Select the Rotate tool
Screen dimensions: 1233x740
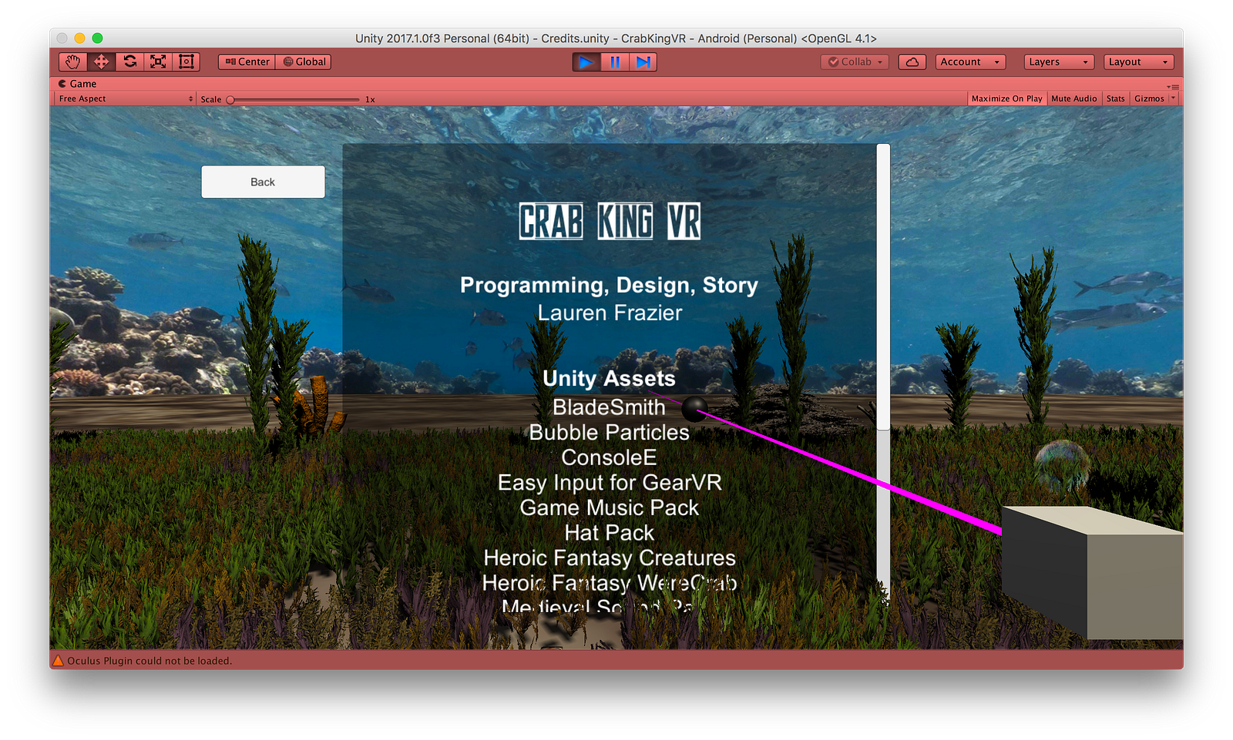tap(129, 62)
